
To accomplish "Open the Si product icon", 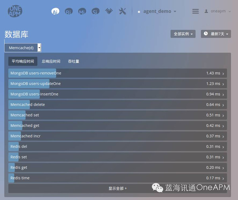I will tap(96, 12).
